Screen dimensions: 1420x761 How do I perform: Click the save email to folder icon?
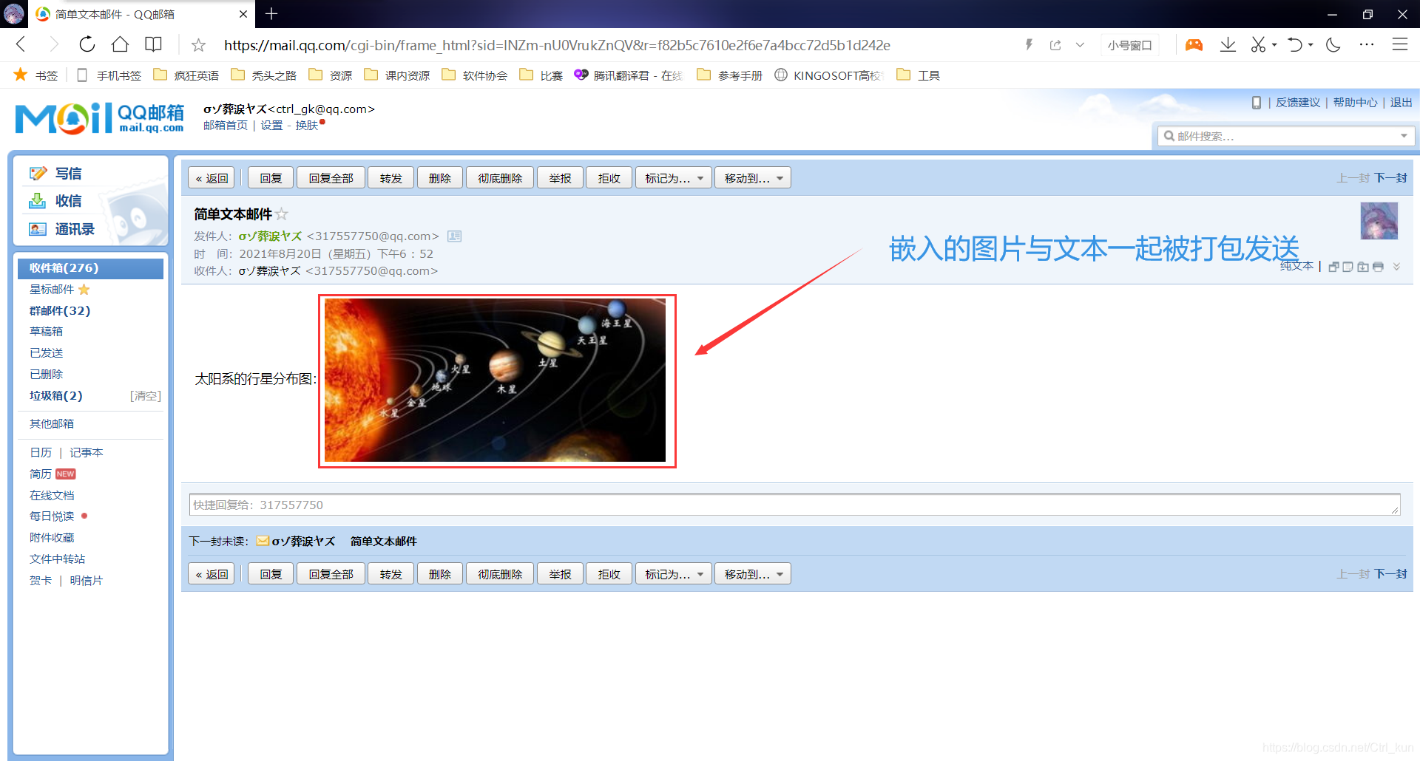pos(1363,267)
